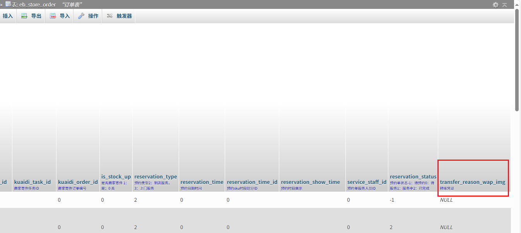Sort by reservation_status column header
Viewport: 521px width, 233px height.
coord(413,177)
